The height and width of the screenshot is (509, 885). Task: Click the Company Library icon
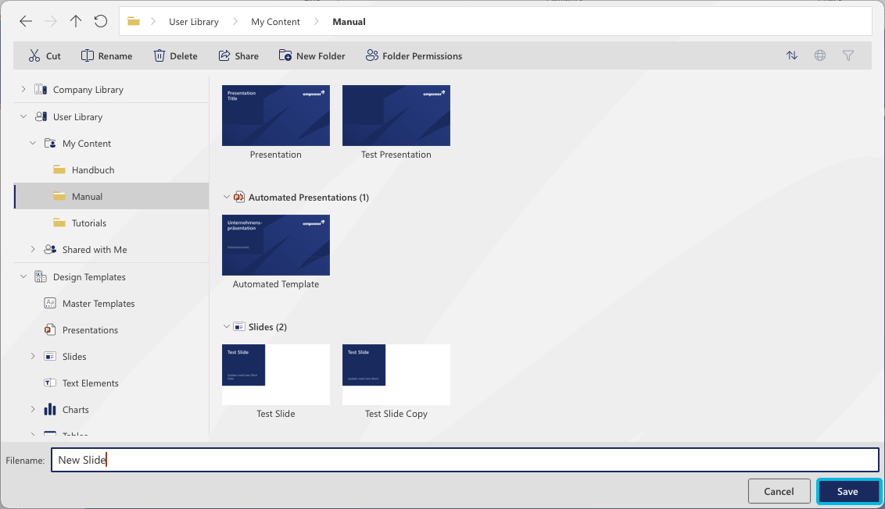pos(41,89)
